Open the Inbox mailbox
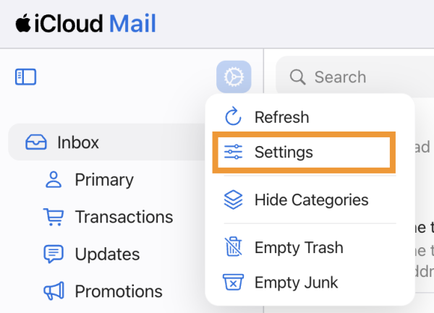The image size is (434, 313). pos(108,142)
